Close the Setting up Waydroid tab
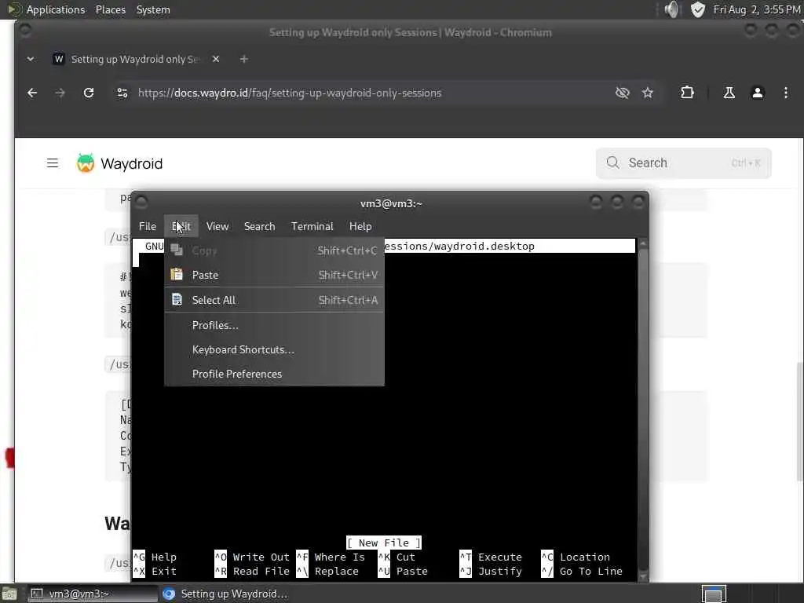Viewport: 804px width, 603px height. [216, 59]
